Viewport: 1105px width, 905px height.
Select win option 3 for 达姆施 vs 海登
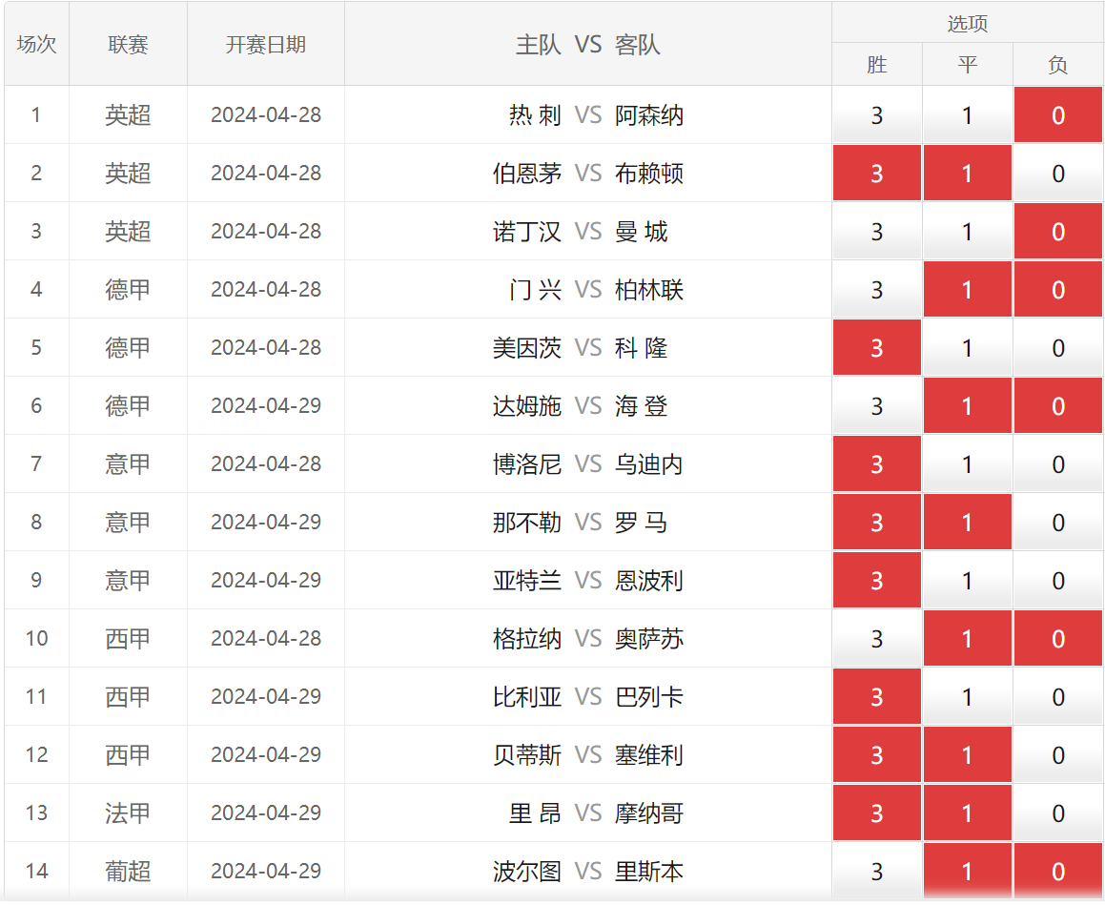click(877, 406)
